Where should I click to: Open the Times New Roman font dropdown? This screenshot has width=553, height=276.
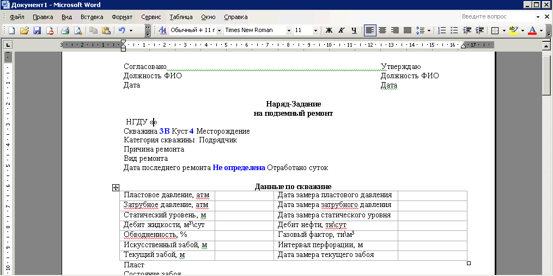289,30
